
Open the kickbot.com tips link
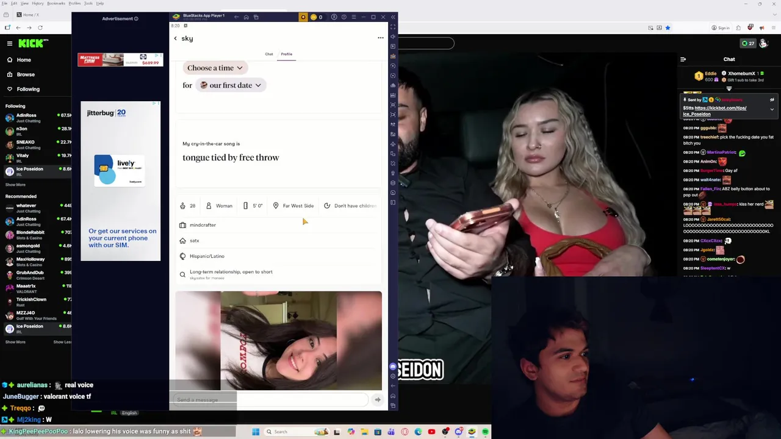click(714, 111)
